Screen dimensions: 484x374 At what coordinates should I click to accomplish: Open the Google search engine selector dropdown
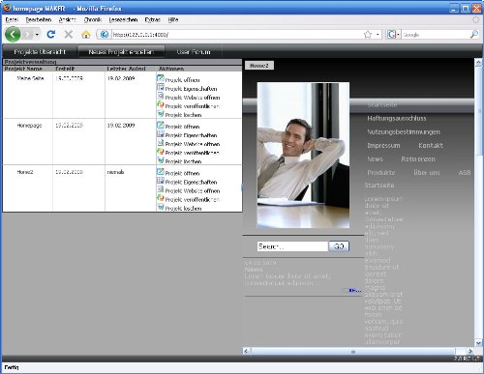393,35
